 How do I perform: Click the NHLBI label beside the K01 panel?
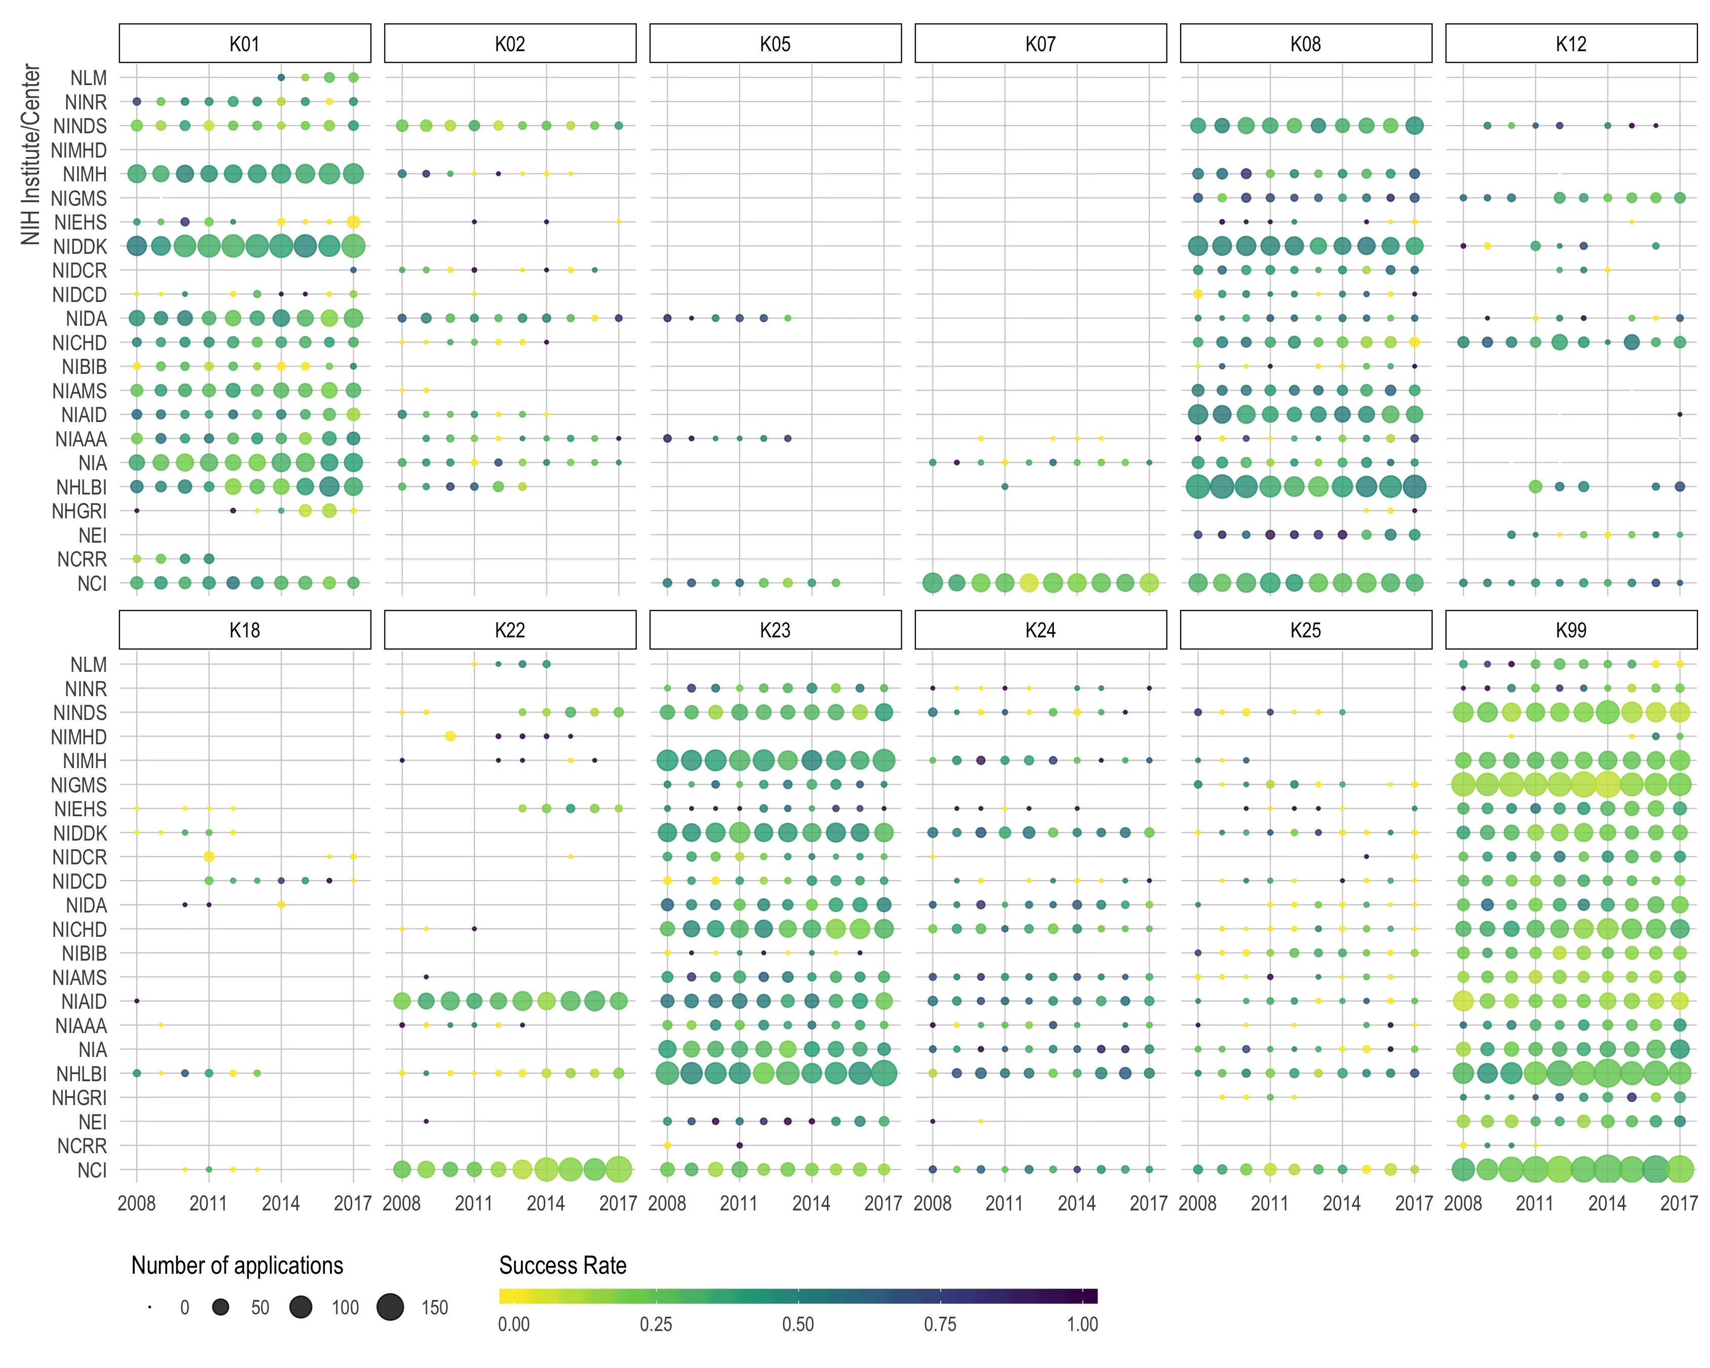point(81,487)
